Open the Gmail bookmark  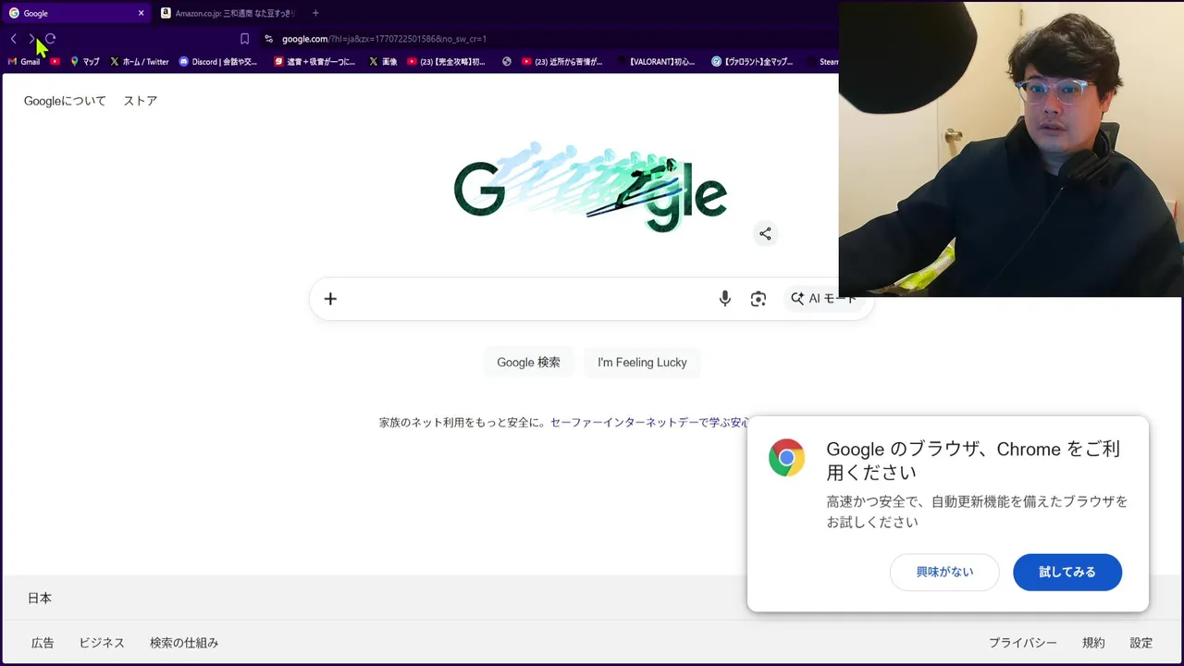coord(24,62)
